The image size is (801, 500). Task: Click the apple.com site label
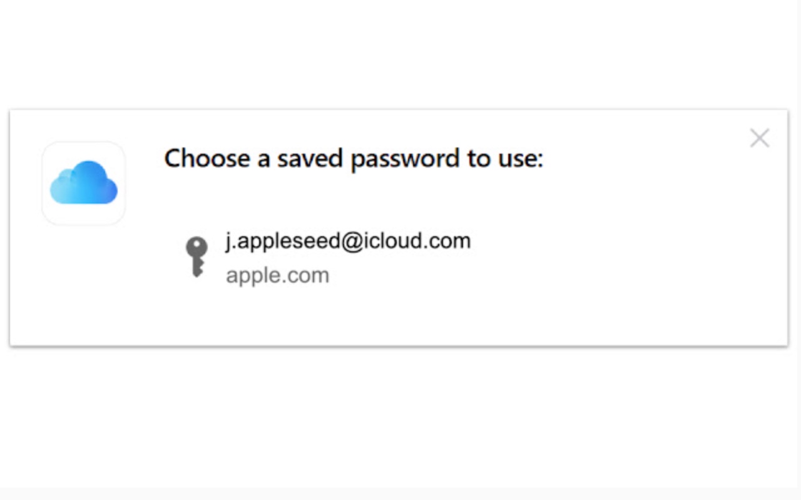tap(277, 276)
